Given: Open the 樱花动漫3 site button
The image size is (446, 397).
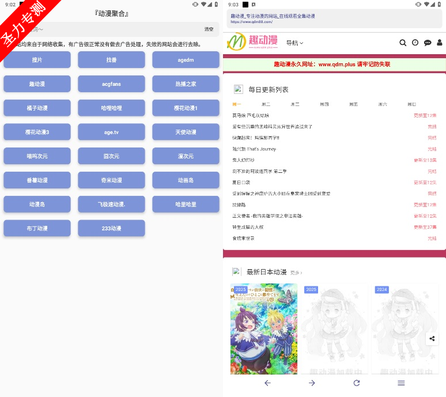Looking at the screenshot, I should [x=37, y=132].
